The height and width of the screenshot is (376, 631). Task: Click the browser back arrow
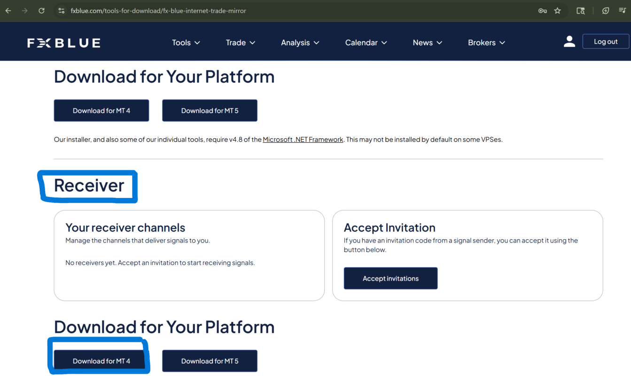point(8,10)
